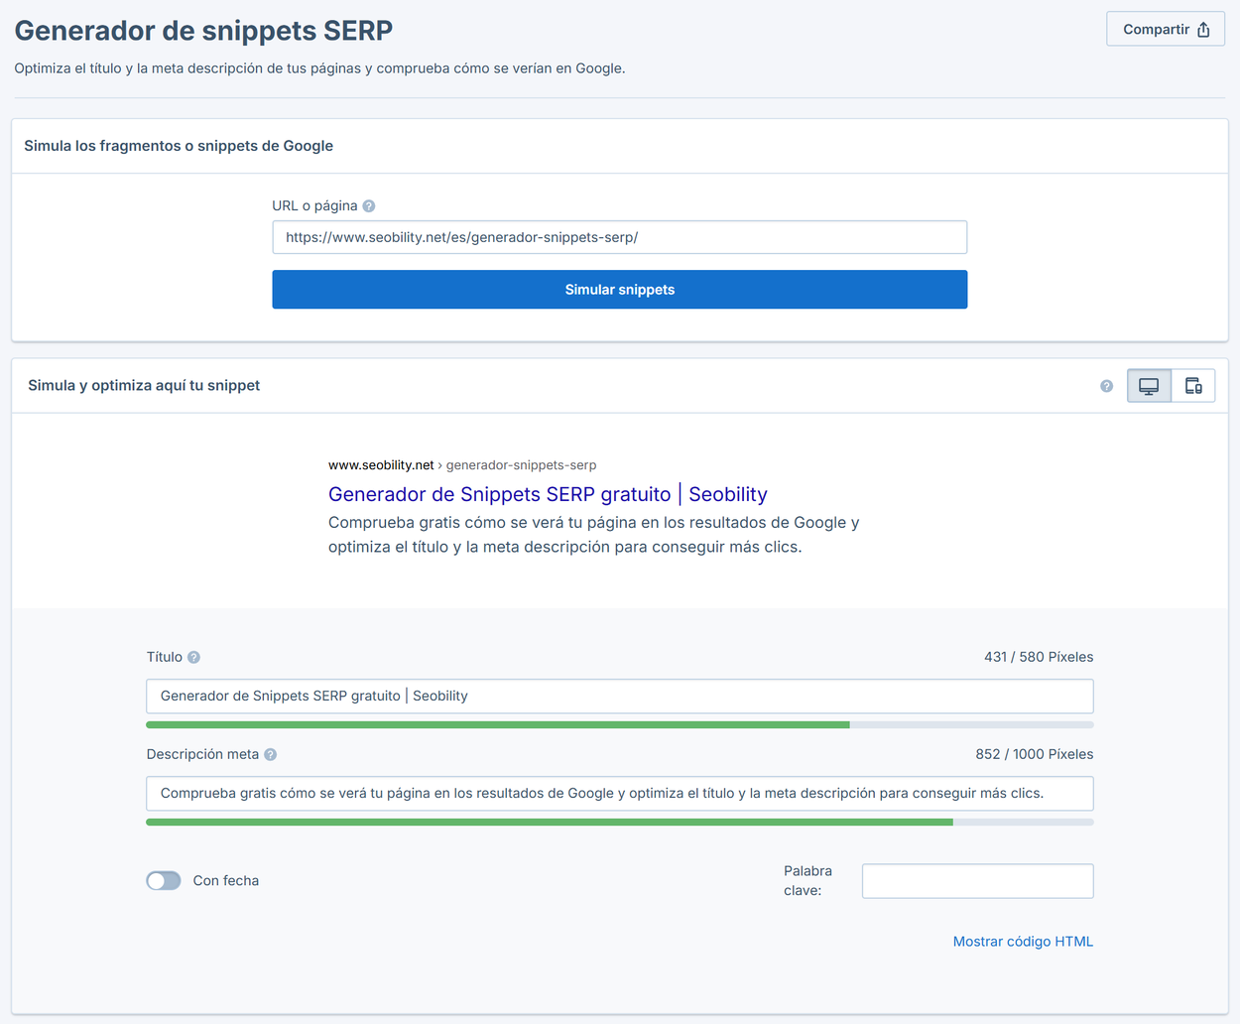This screenshot has height=1024, width=1240.
Task: Click the Compartir share button
Action: click(1166, 29)
